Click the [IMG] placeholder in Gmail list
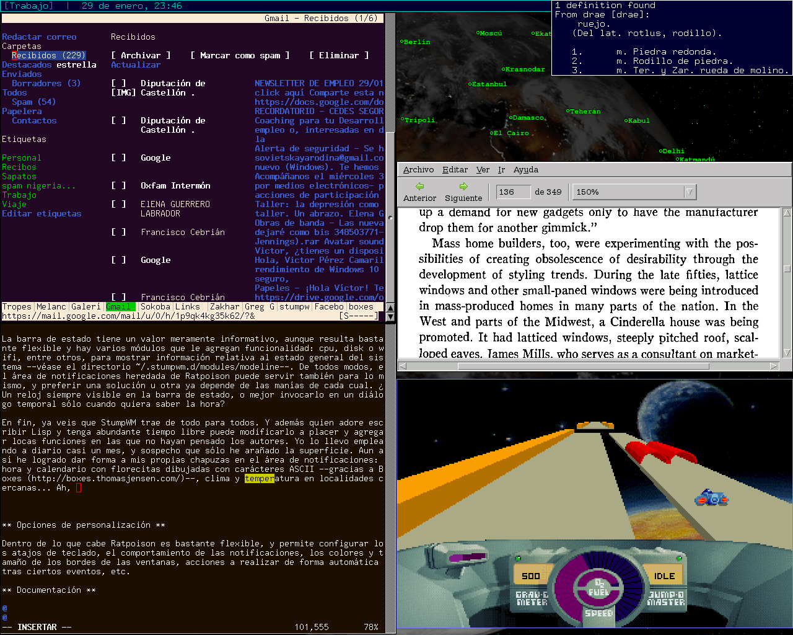The image size is (793, 635). point(123,92)
